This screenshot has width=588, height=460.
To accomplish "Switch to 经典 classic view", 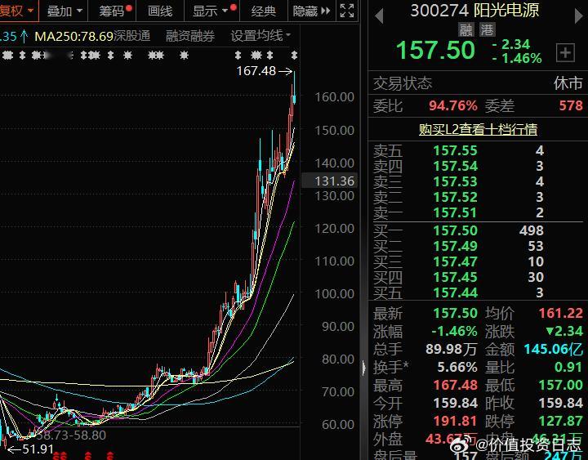I will click(x=263, y=11).
